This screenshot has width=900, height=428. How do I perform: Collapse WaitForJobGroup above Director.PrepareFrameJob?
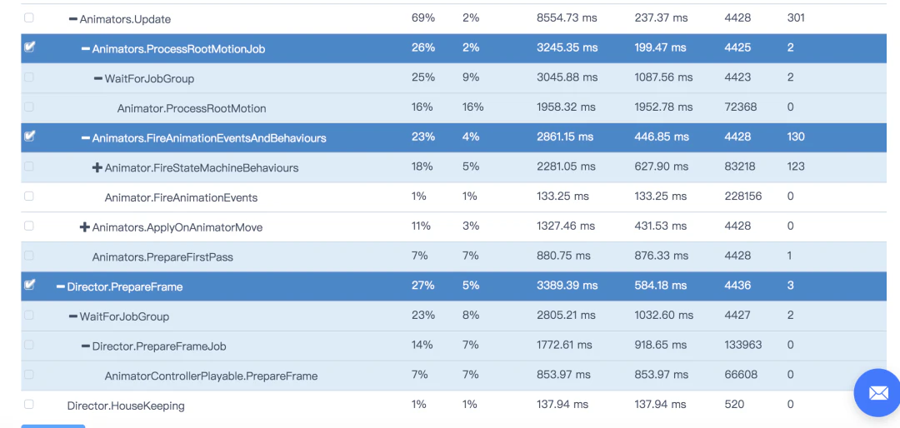pos(72,316)
